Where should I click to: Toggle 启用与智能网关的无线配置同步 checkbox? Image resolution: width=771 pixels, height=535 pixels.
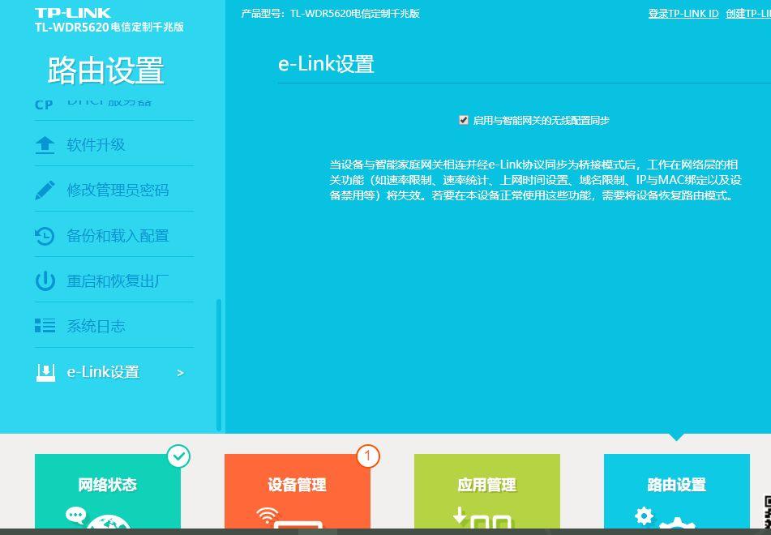pos(463,120)
